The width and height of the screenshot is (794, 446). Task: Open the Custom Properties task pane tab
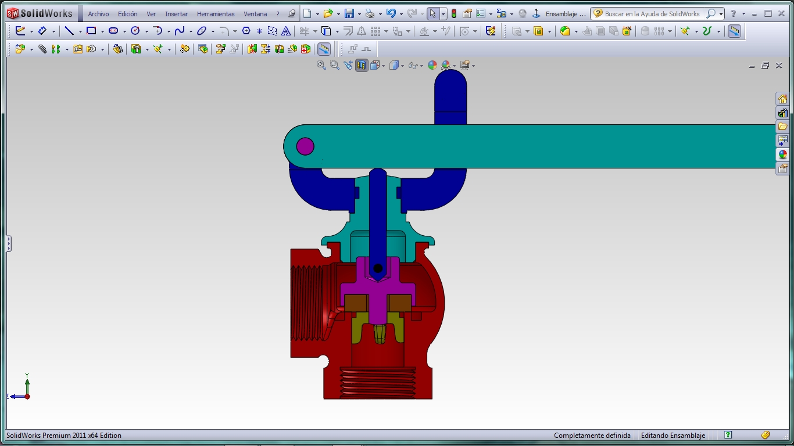click(782, 168)
